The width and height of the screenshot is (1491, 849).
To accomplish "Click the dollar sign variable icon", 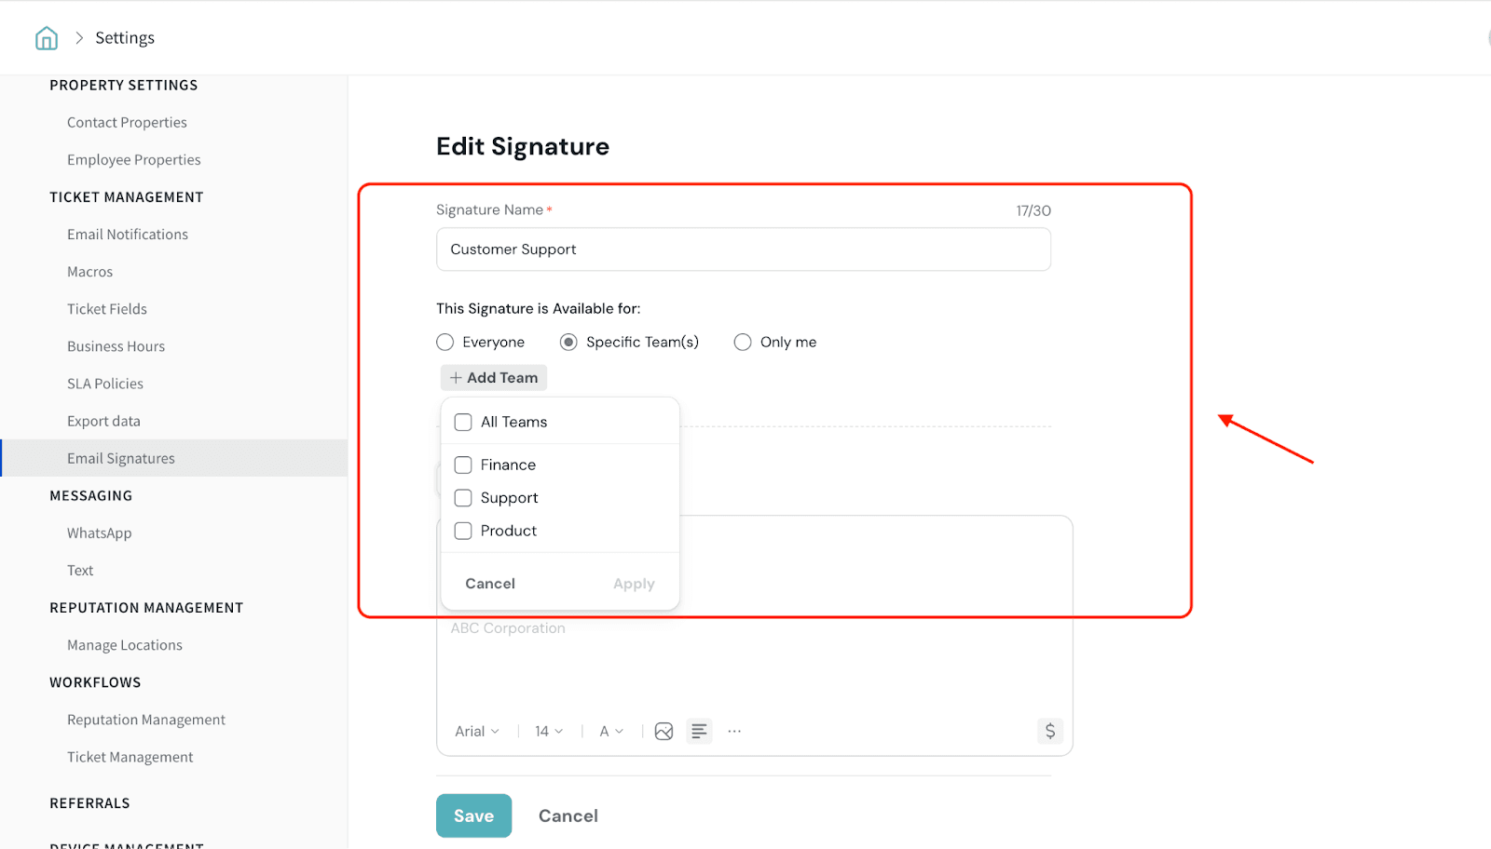I will click(1050, 732).
